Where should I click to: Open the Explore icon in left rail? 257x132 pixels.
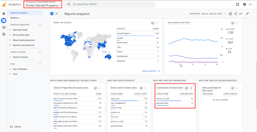[4, 27]
